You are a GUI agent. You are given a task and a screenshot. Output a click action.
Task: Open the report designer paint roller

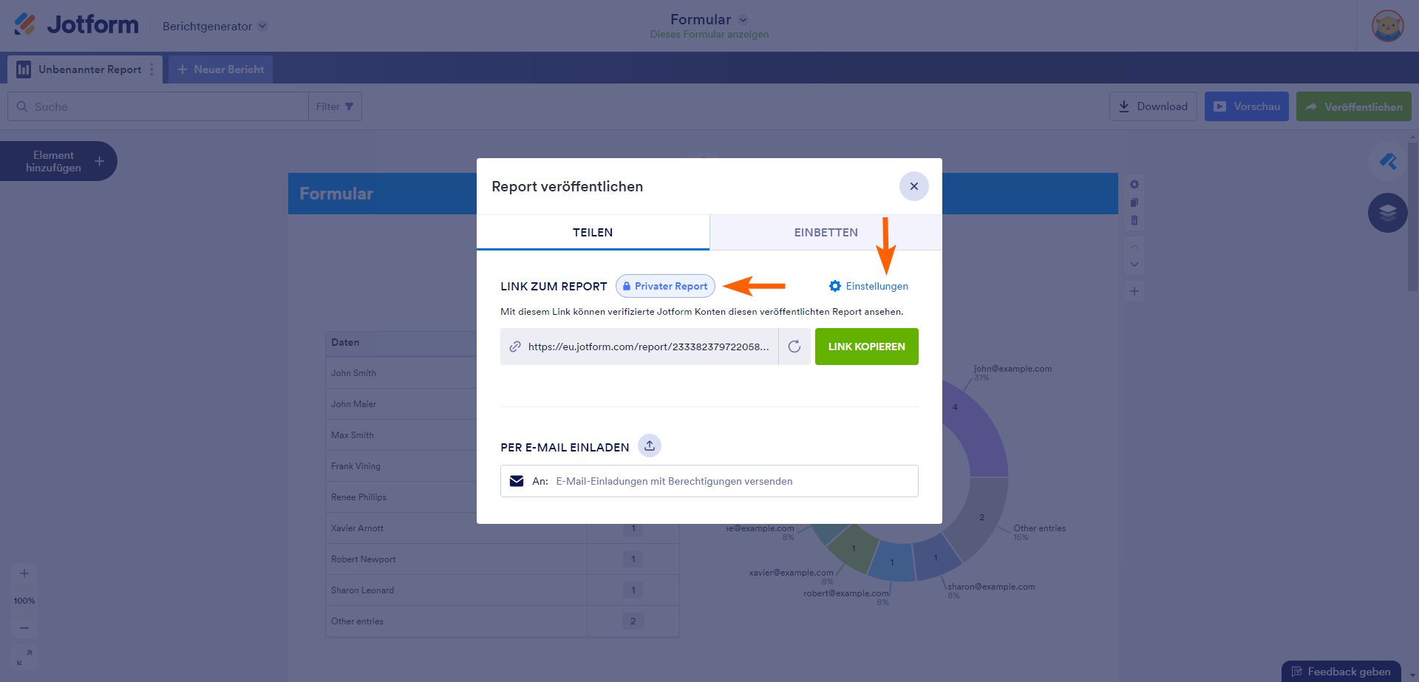[x=1388, y=161]
